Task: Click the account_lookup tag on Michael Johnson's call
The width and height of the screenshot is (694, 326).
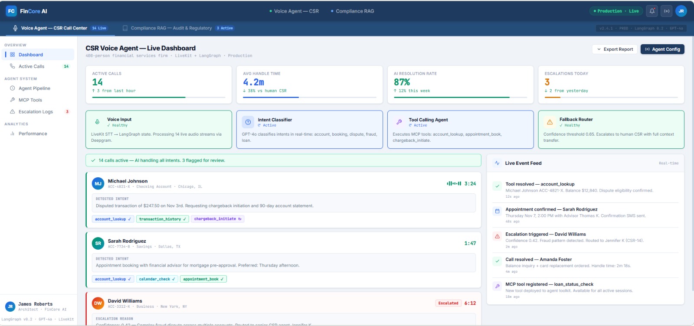Action: click(x=113, y=219)
